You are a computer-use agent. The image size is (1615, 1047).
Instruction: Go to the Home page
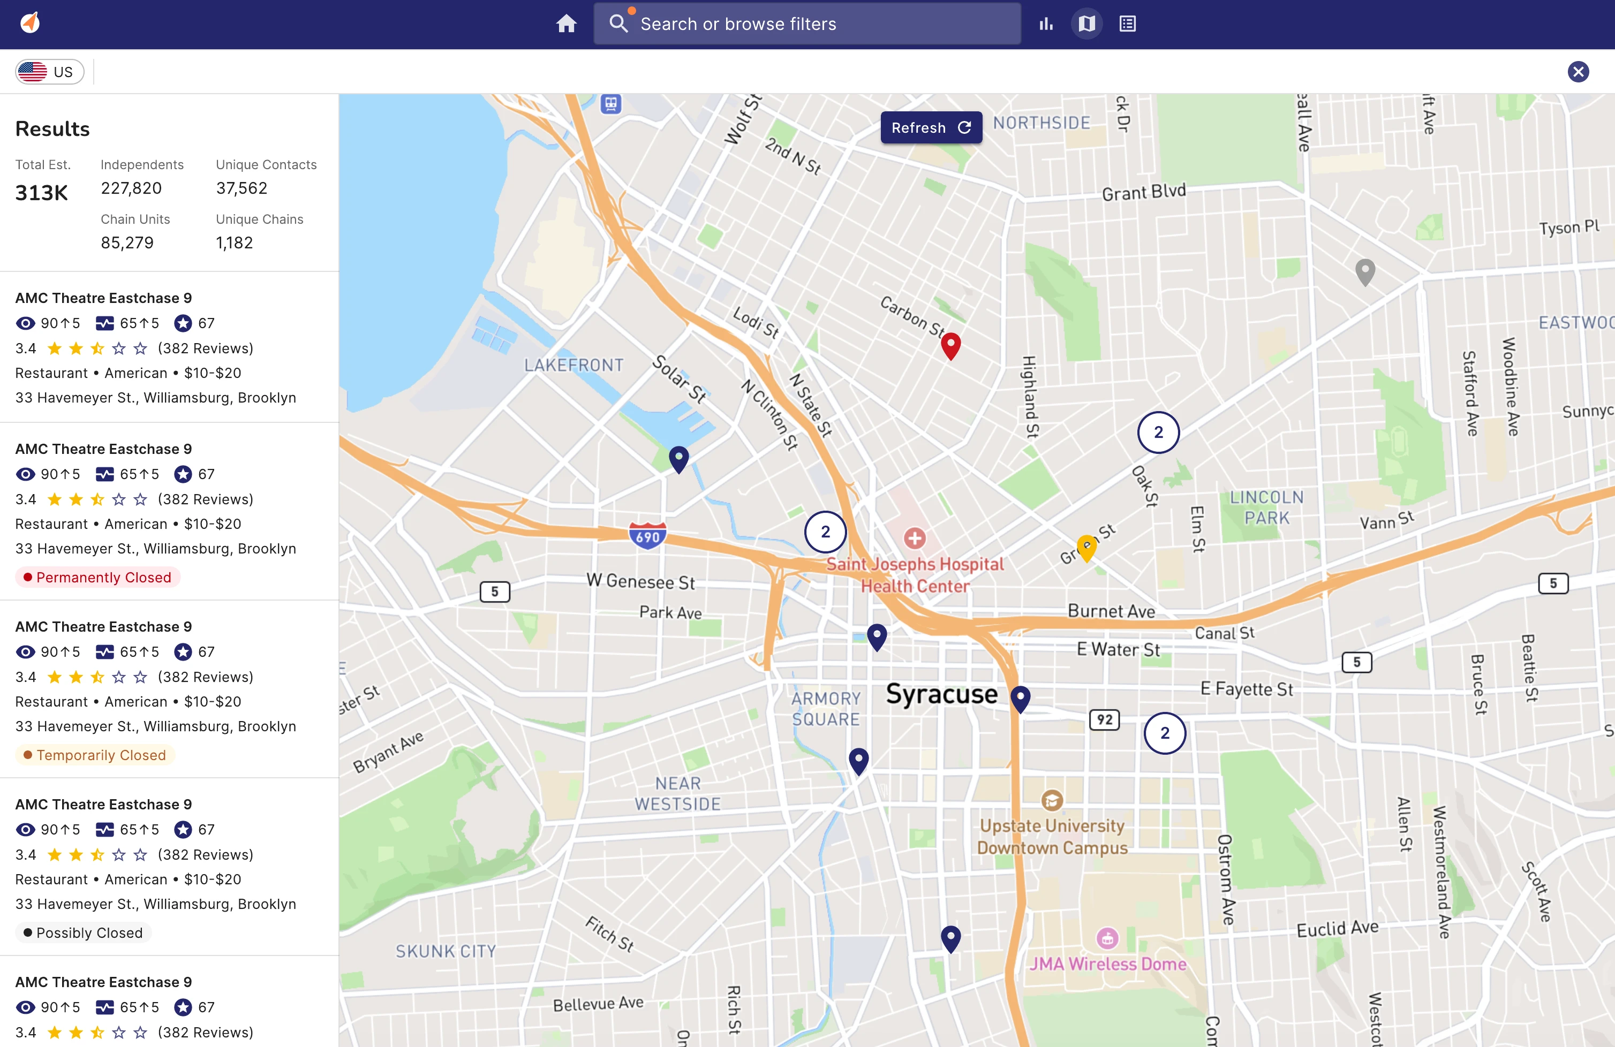click(x=566, y=24)
